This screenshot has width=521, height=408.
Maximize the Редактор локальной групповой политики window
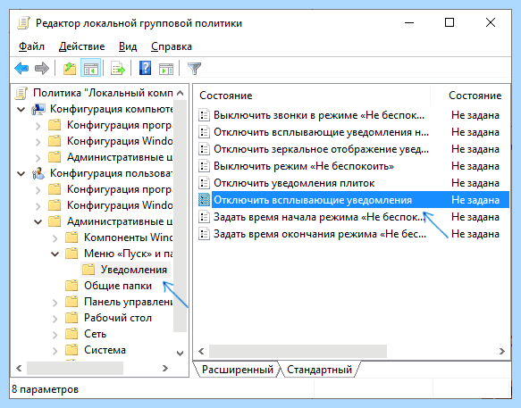[450, 23]
